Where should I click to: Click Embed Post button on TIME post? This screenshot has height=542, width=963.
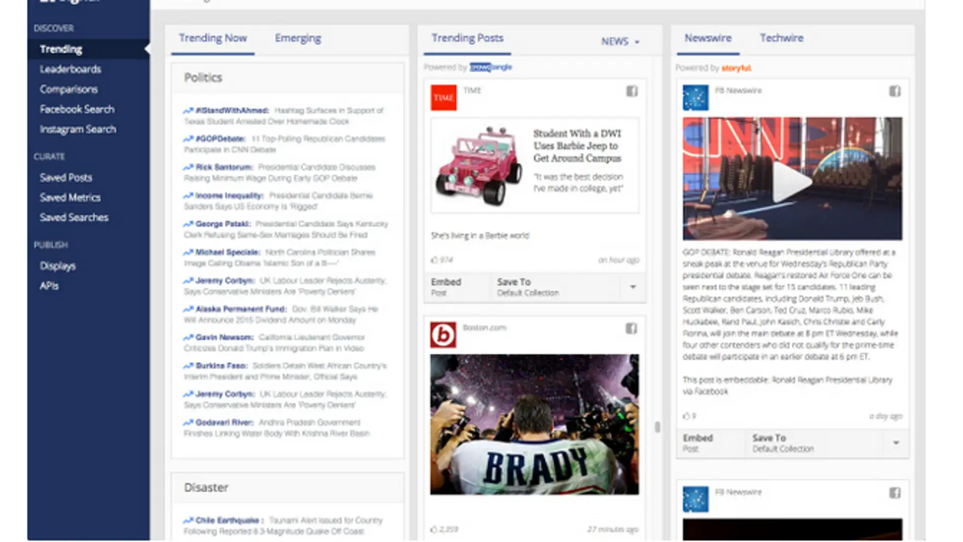(x=446, y=286)
